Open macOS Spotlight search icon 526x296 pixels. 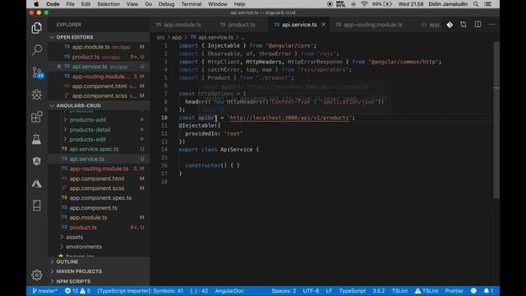[x=476, y=4]
